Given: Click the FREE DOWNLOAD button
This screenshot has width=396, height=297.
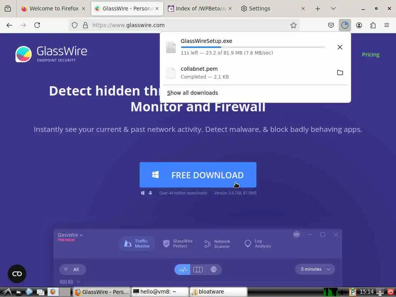Looking at the screenshot, I should pyautogui.click(x=198, y=175).
